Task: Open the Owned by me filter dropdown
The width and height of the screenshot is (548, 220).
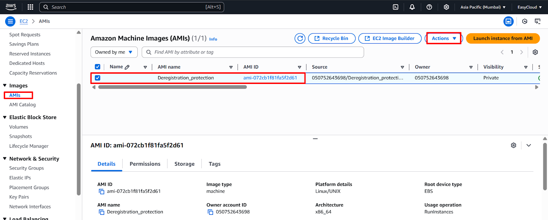Action: [x=114, y=52]
